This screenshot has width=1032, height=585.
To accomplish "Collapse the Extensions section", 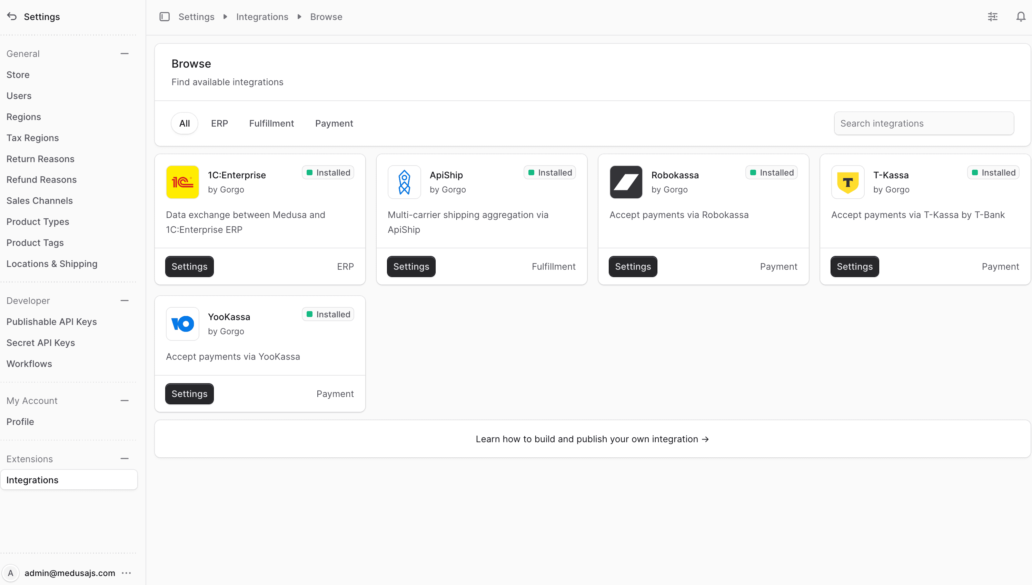I will 125,459.
